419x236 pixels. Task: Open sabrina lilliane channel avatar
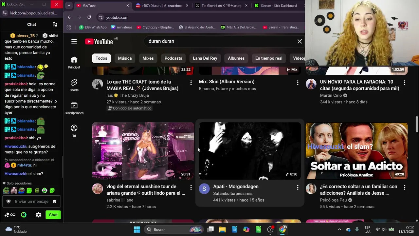coord(98,189)
